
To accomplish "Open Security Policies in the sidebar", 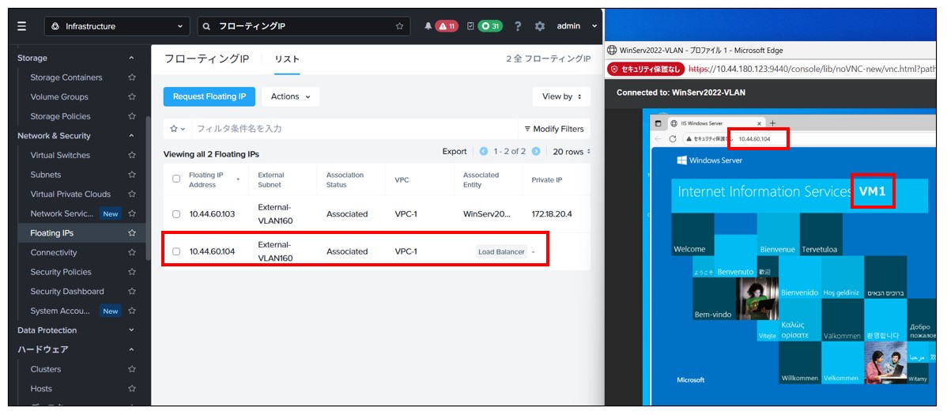I will (x=61, y=272).
